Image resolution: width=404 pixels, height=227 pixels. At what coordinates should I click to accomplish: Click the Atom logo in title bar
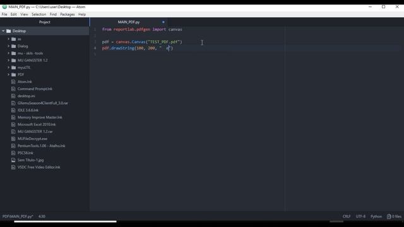(4, 7)
